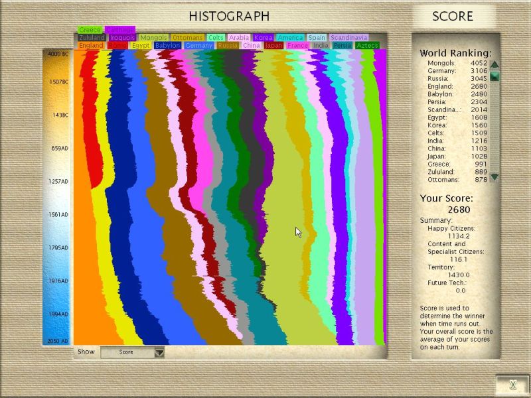The image size is (531, 398).
Task: Click the green World Ranking scrollbar thumb
Action: [x=494, y=76]
